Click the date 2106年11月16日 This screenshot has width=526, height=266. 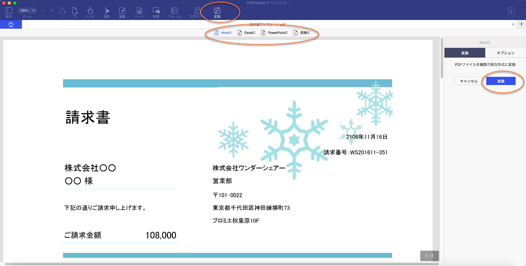tap(367, 137)
